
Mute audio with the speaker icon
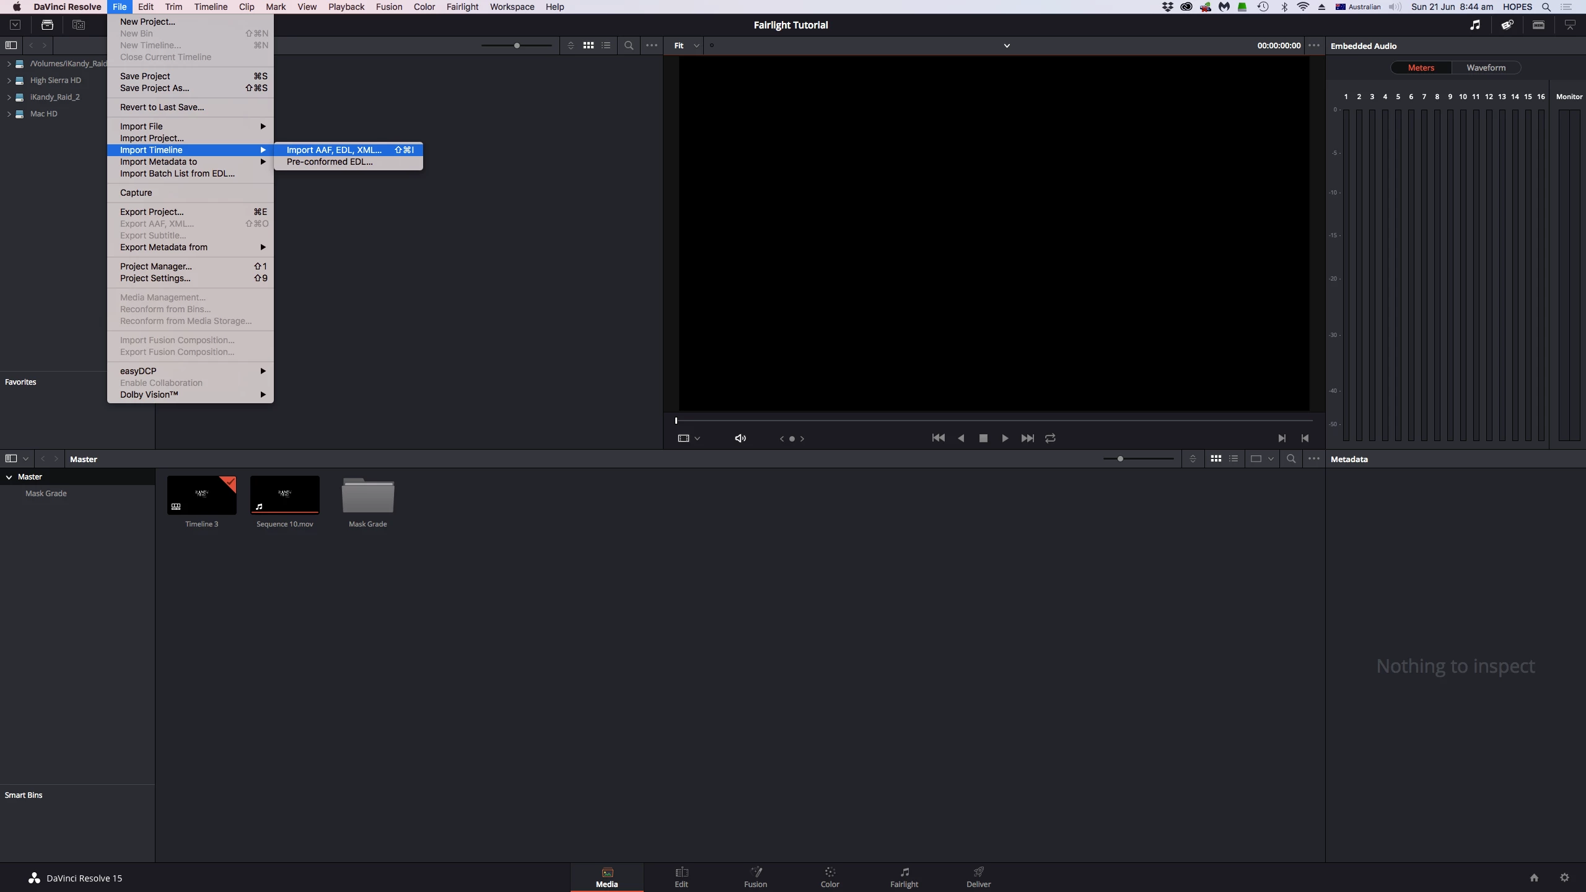pyautogui.click(x=740, y=438)
